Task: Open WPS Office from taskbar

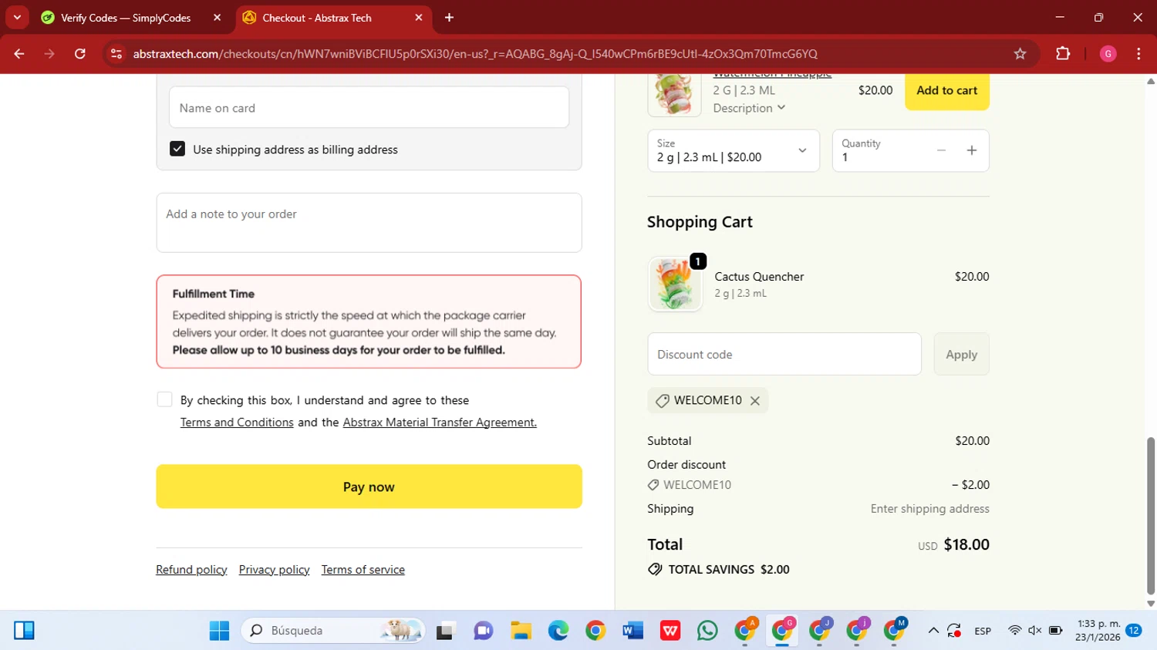Action: tap(670, 631)
